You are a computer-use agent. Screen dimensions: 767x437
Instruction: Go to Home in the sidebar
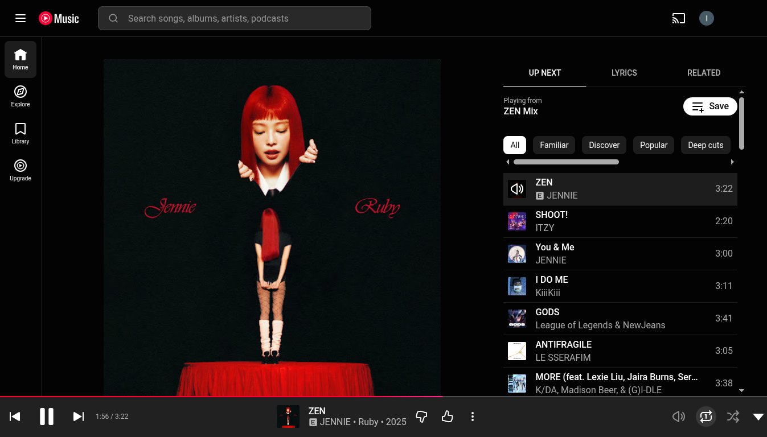pos(20,59)
